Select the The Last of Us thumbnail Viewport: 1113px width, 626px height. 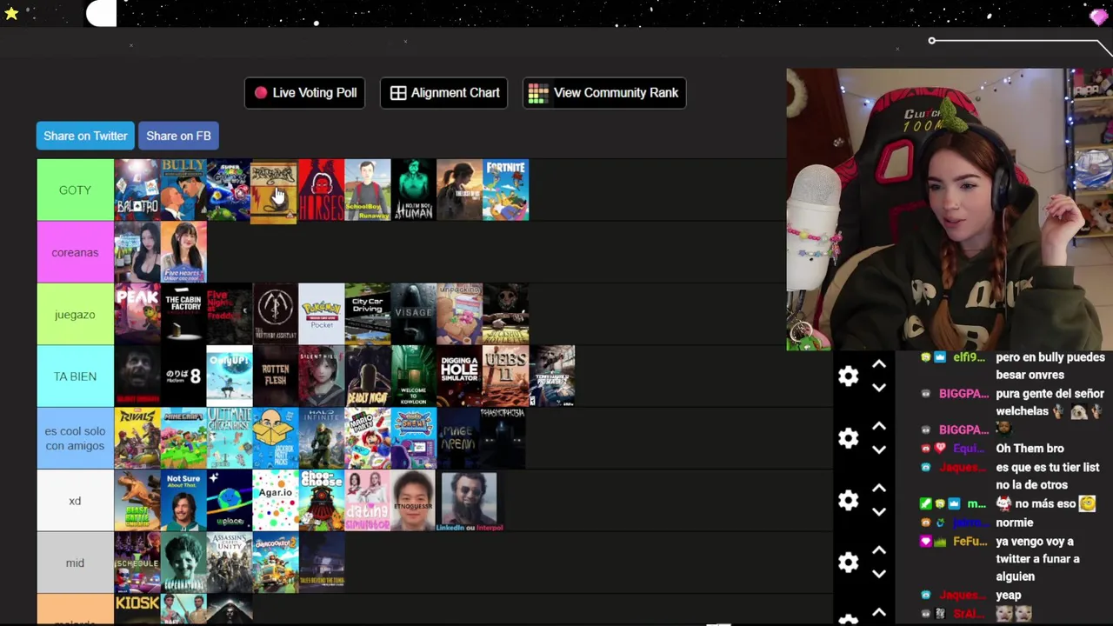[460, 190]
